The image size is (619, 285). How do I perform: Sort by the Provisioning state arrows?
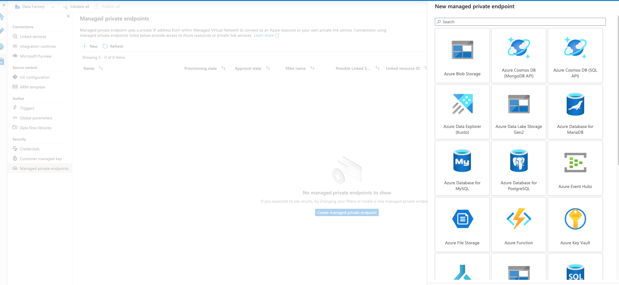tap(224, 68)
